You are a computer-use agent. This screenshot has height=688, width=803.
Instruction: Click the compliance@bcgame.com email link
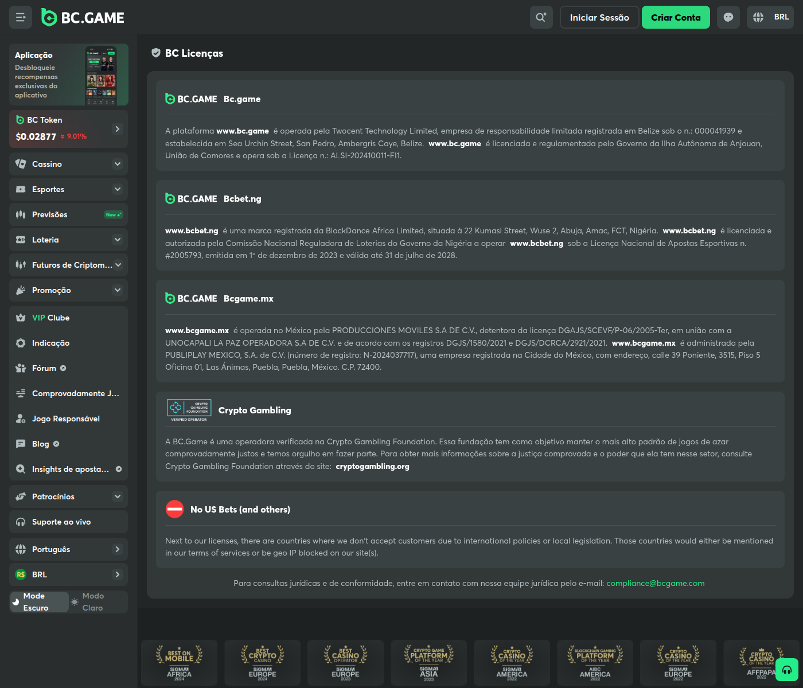tap(656, 583)
